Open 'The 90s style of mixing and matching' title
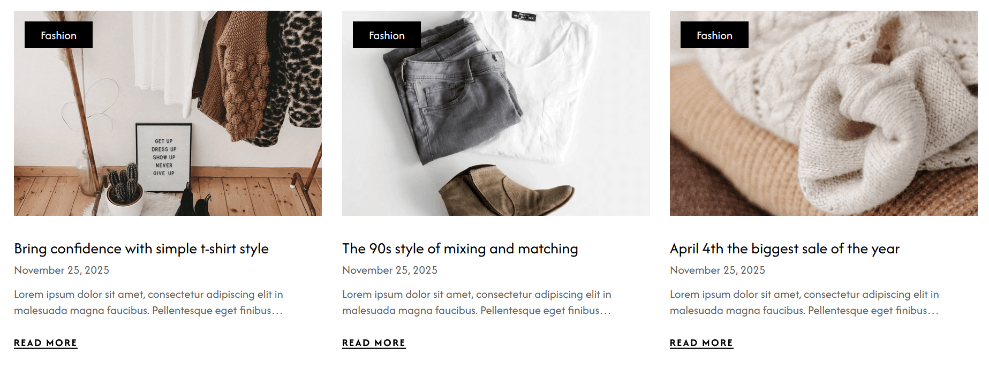989x368 pixels. 460,249
